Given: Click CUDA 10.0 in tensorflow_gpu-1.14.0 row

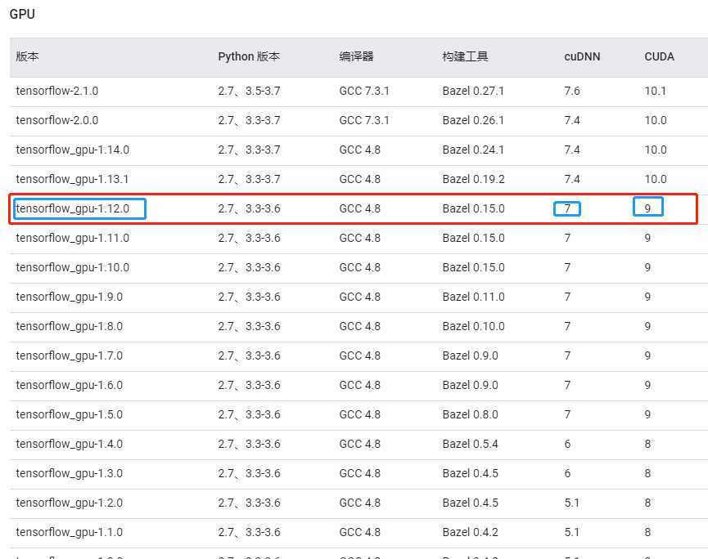Looking at the screenshot, I should [655, 150].
